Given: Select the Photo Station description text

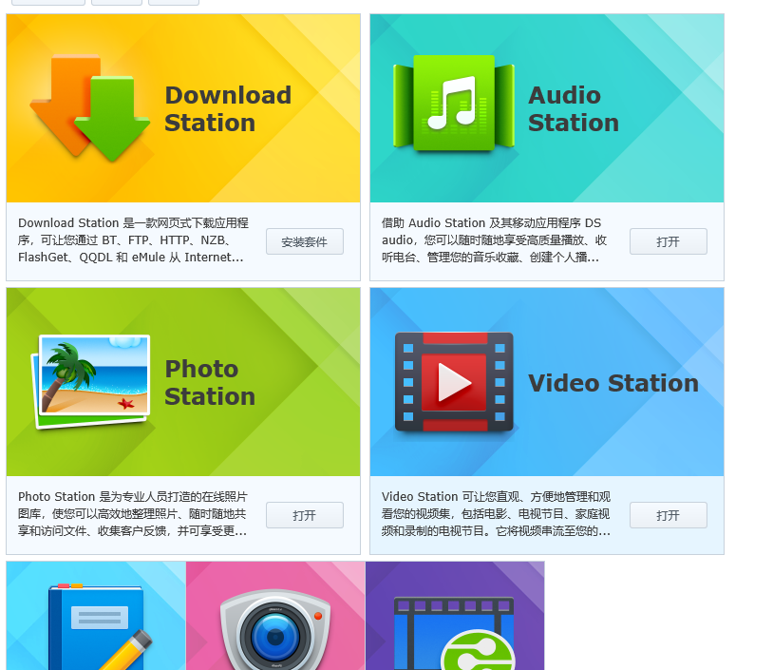Looking at the screenshot, I should point(133,513).
